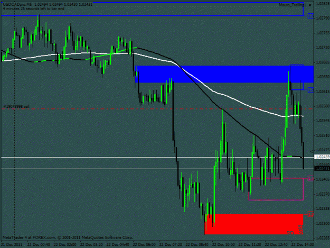Click the 1.02265 price scale label
This screenshot has height=248, width=330.
pyautogui.click(x=323, y=238)
